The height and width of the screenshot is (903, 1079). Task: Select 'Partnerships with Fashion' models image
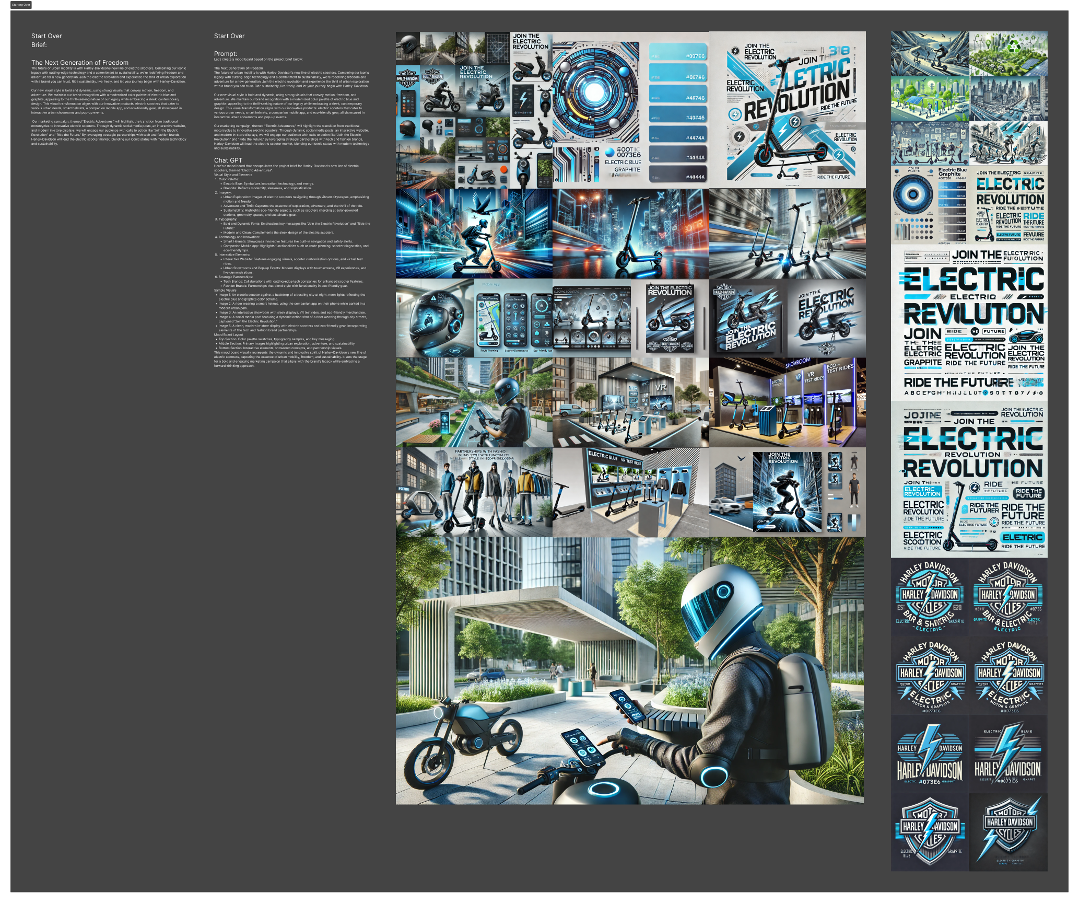[474, 492]
